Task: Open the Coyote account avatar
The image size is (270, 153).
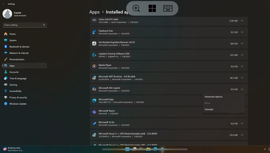Action: tap(7, 14)
